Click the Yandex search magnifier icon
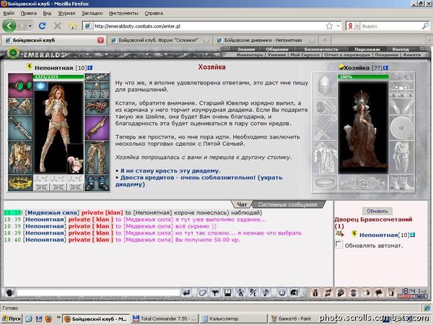This screenshot has width=433, height=325. (x=425, y=26)
